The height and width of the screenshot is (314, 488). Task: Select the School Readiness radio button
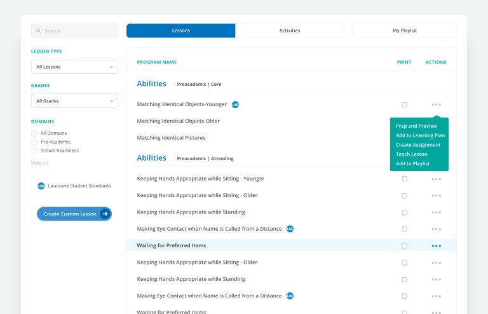point(34,151)
